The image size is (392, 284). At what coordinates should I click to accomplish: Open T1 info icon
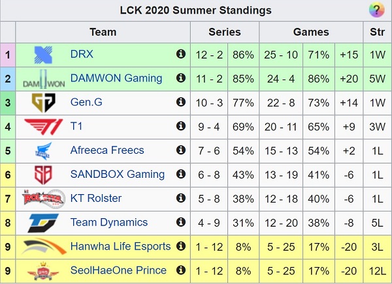[x=181, y=126]
